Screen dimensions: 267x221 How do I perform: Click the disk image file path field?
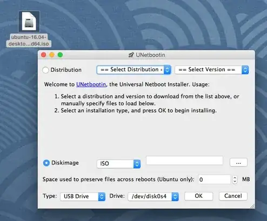pos(184,160)
